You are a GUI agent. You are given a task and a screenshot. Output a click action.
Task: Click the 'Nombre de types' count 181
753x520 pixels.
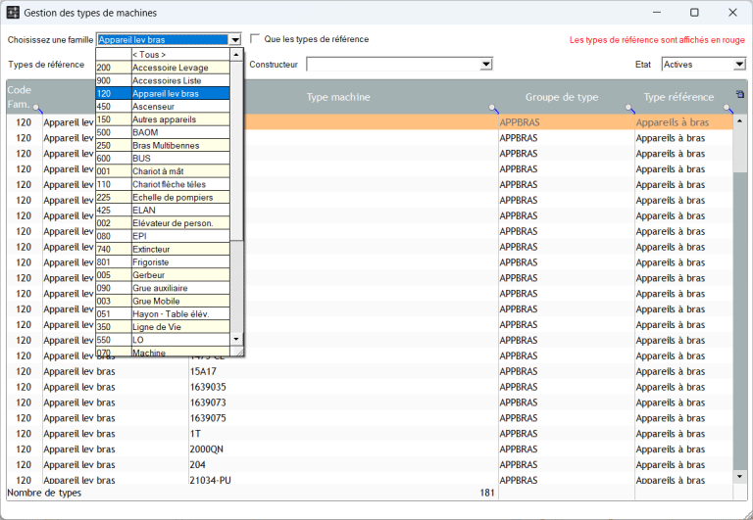point(487,493)
